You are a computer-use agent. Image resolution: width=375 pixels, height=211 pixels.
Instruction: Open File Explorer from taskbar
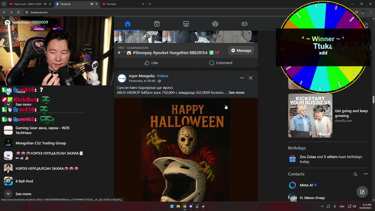(178, 206)
